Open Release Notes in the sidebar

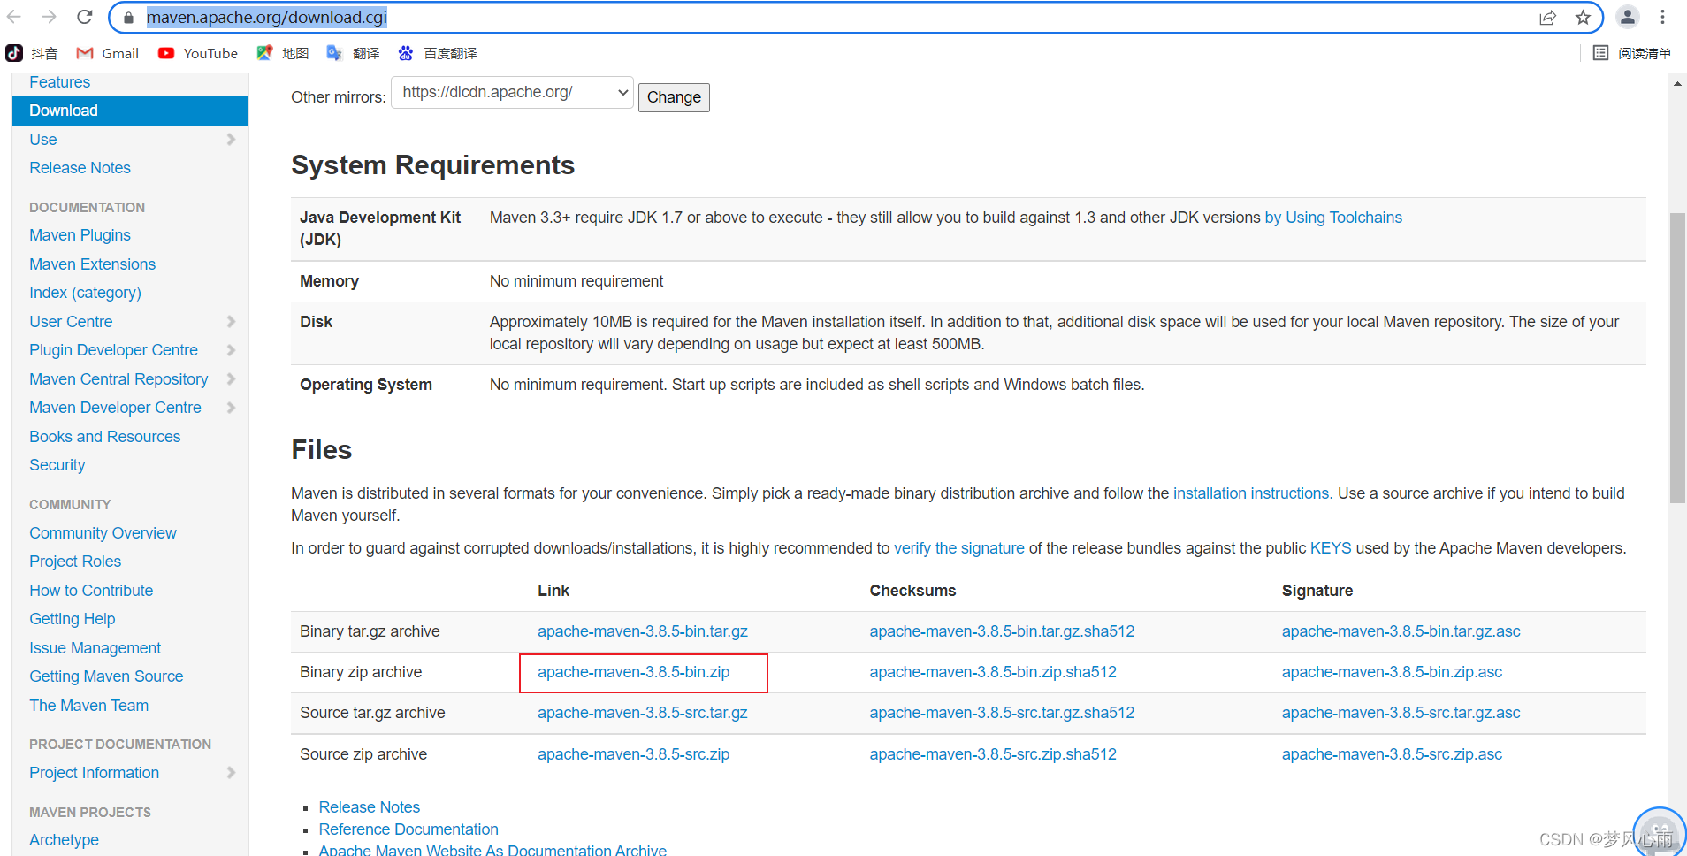pos(80,168)
